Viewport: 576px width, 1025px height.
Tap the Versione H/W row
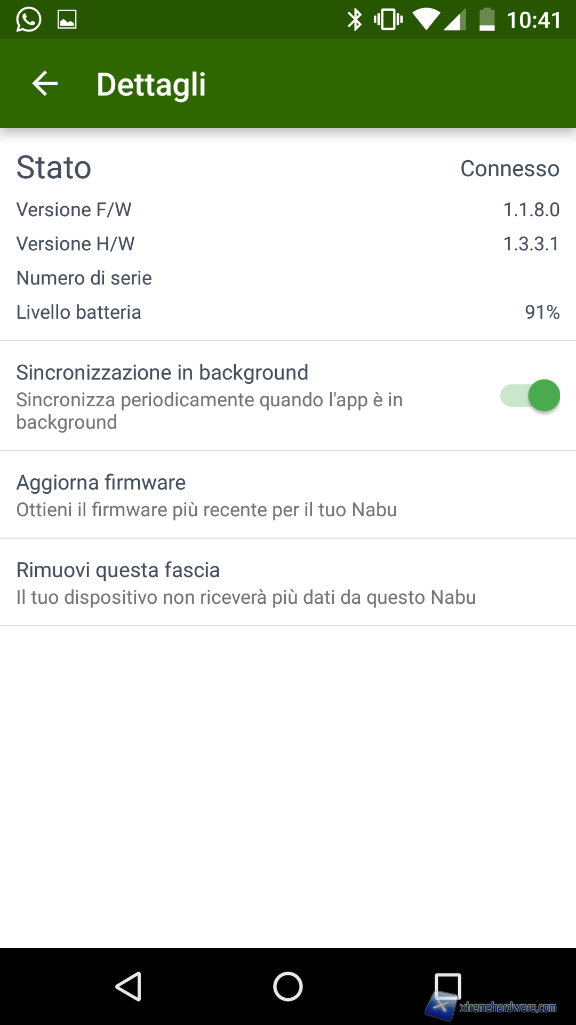(288, 244)
